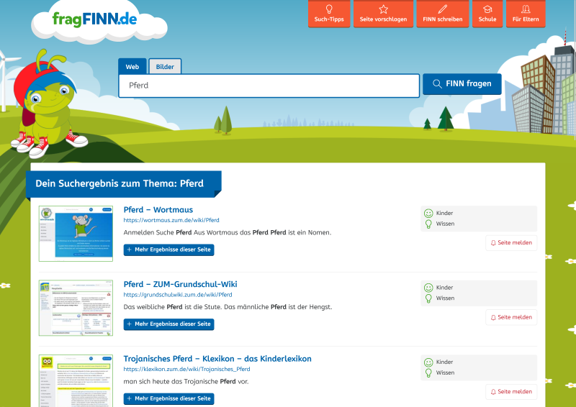The image size is (576, 407).
Task: Follow the grundschulwiki.zum.de/wiki/Pferd URL
Action: point(178,295)
